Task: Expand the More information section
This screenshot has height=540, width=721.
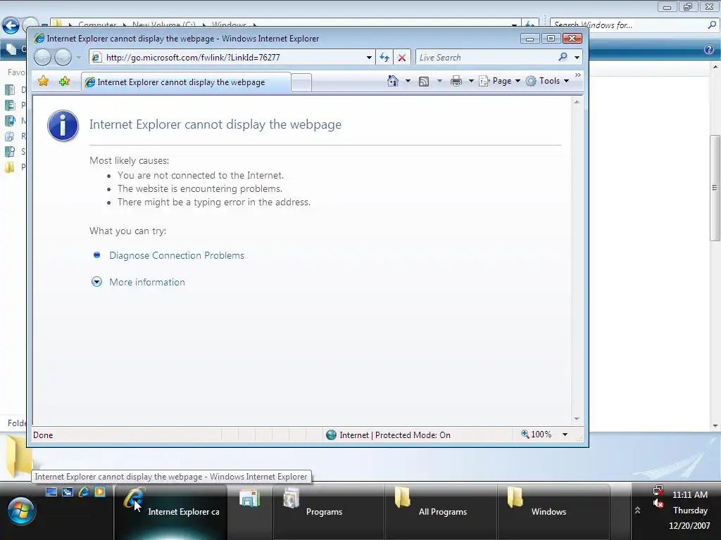Action: pyautogui.click(x=146, y=282)
